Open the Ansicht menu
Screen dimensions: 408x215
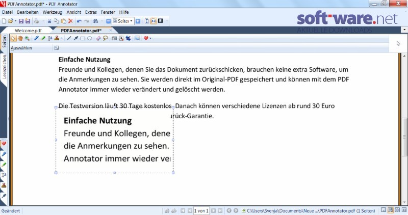(x=73, y=12)
